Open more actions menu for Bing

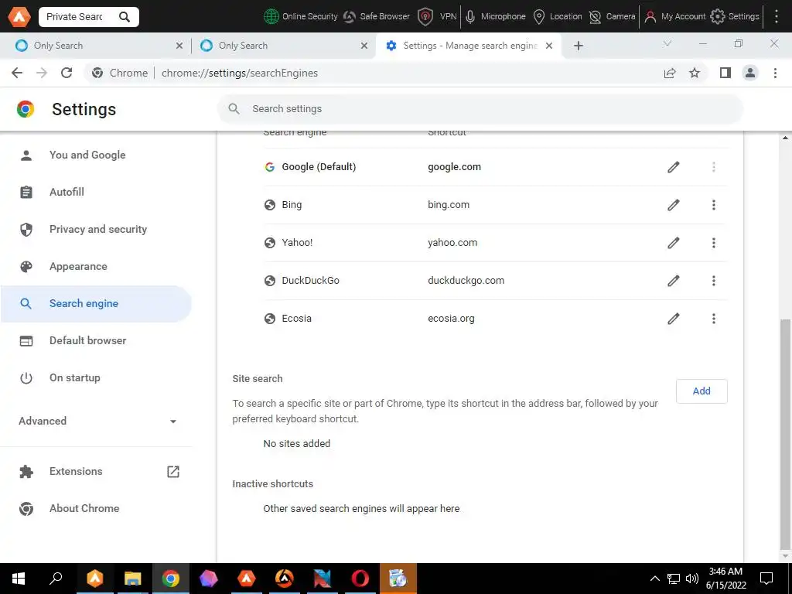714,205
